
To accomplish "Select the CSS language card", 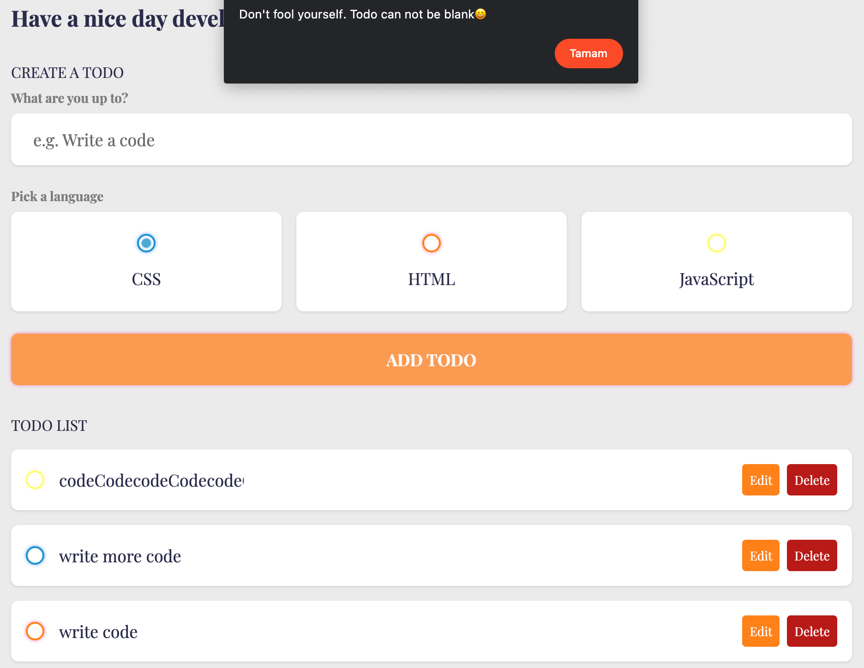I will click(x=146, y=279).
